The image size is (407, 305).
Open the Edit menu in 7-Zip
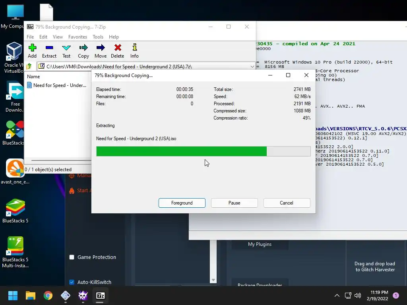click(x=43, y=37)
